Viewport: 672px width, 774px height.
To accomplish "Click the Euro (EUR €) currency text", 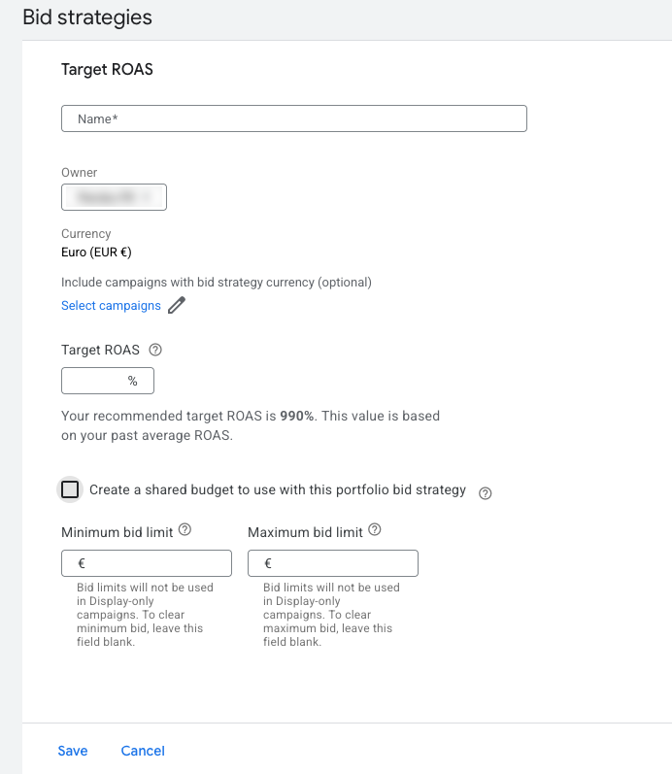I will point(96,252).
